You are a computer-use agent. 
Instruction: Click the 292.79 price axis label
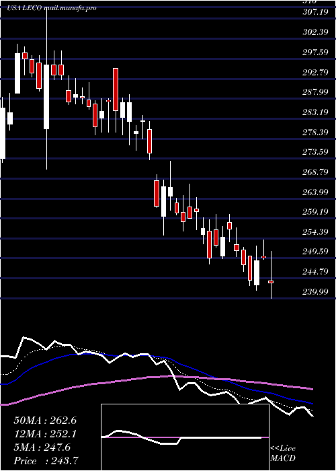tap(315, 73)
